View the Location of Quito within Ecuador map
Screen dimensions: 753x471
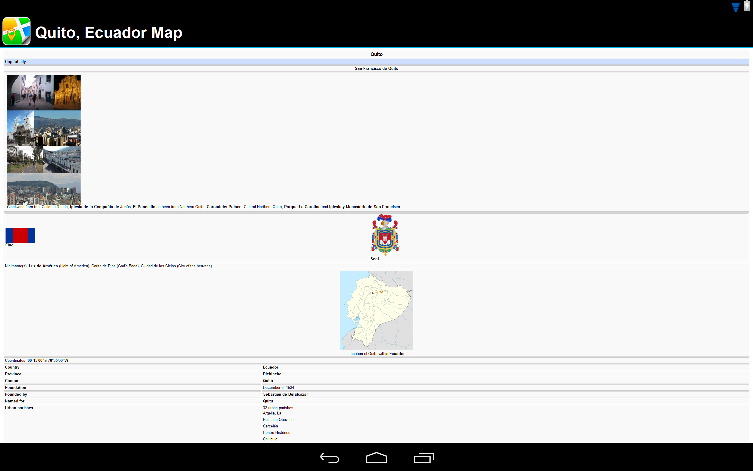[x=376, y=310]
